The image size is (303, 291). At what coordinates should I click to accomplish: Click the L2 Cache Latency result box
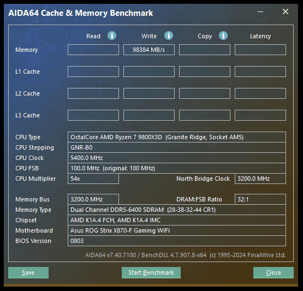click(x=260, y=93)
